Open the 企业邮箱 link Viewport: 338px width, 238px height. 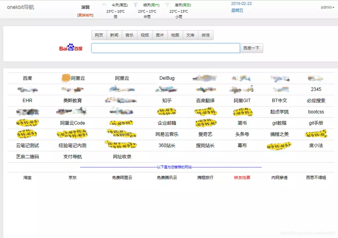click(x=167, y=123)
